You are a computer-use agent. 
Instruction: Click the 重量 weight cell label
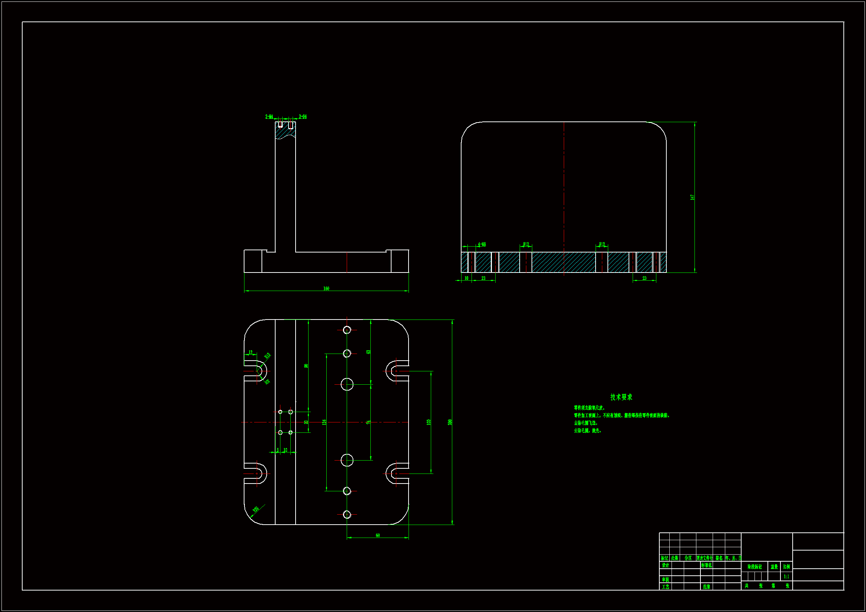774,567
